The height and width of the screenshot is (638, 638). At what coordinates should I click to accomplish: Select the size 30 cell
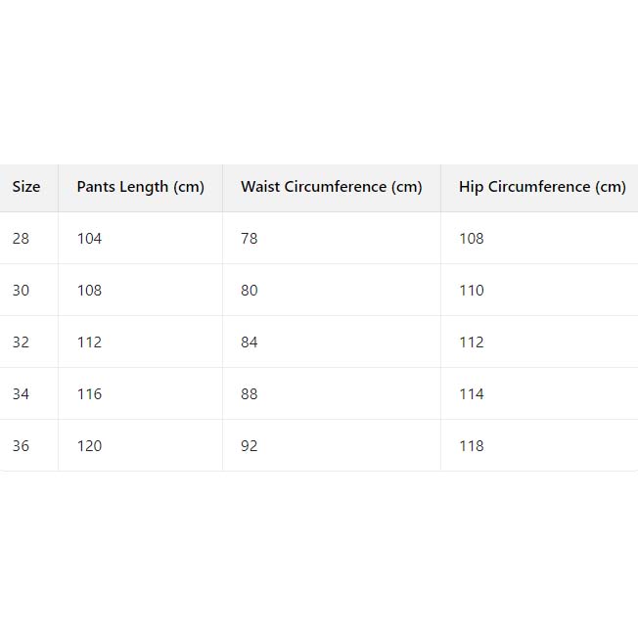click(22, 291)
